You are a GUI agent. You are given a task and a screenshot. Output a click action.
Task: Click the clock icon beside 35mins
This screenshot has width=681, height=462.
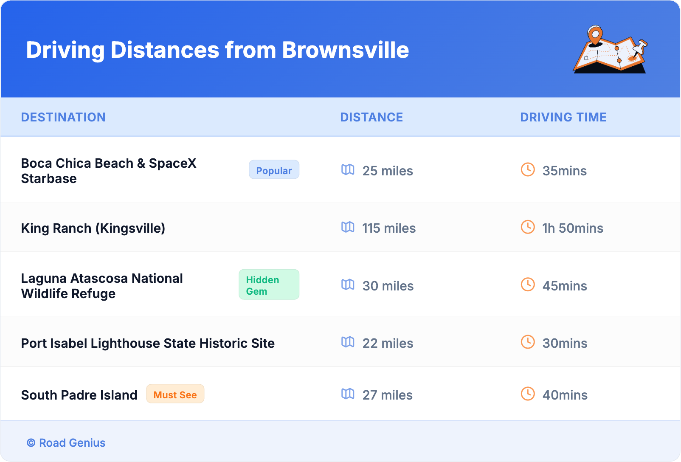528,170
